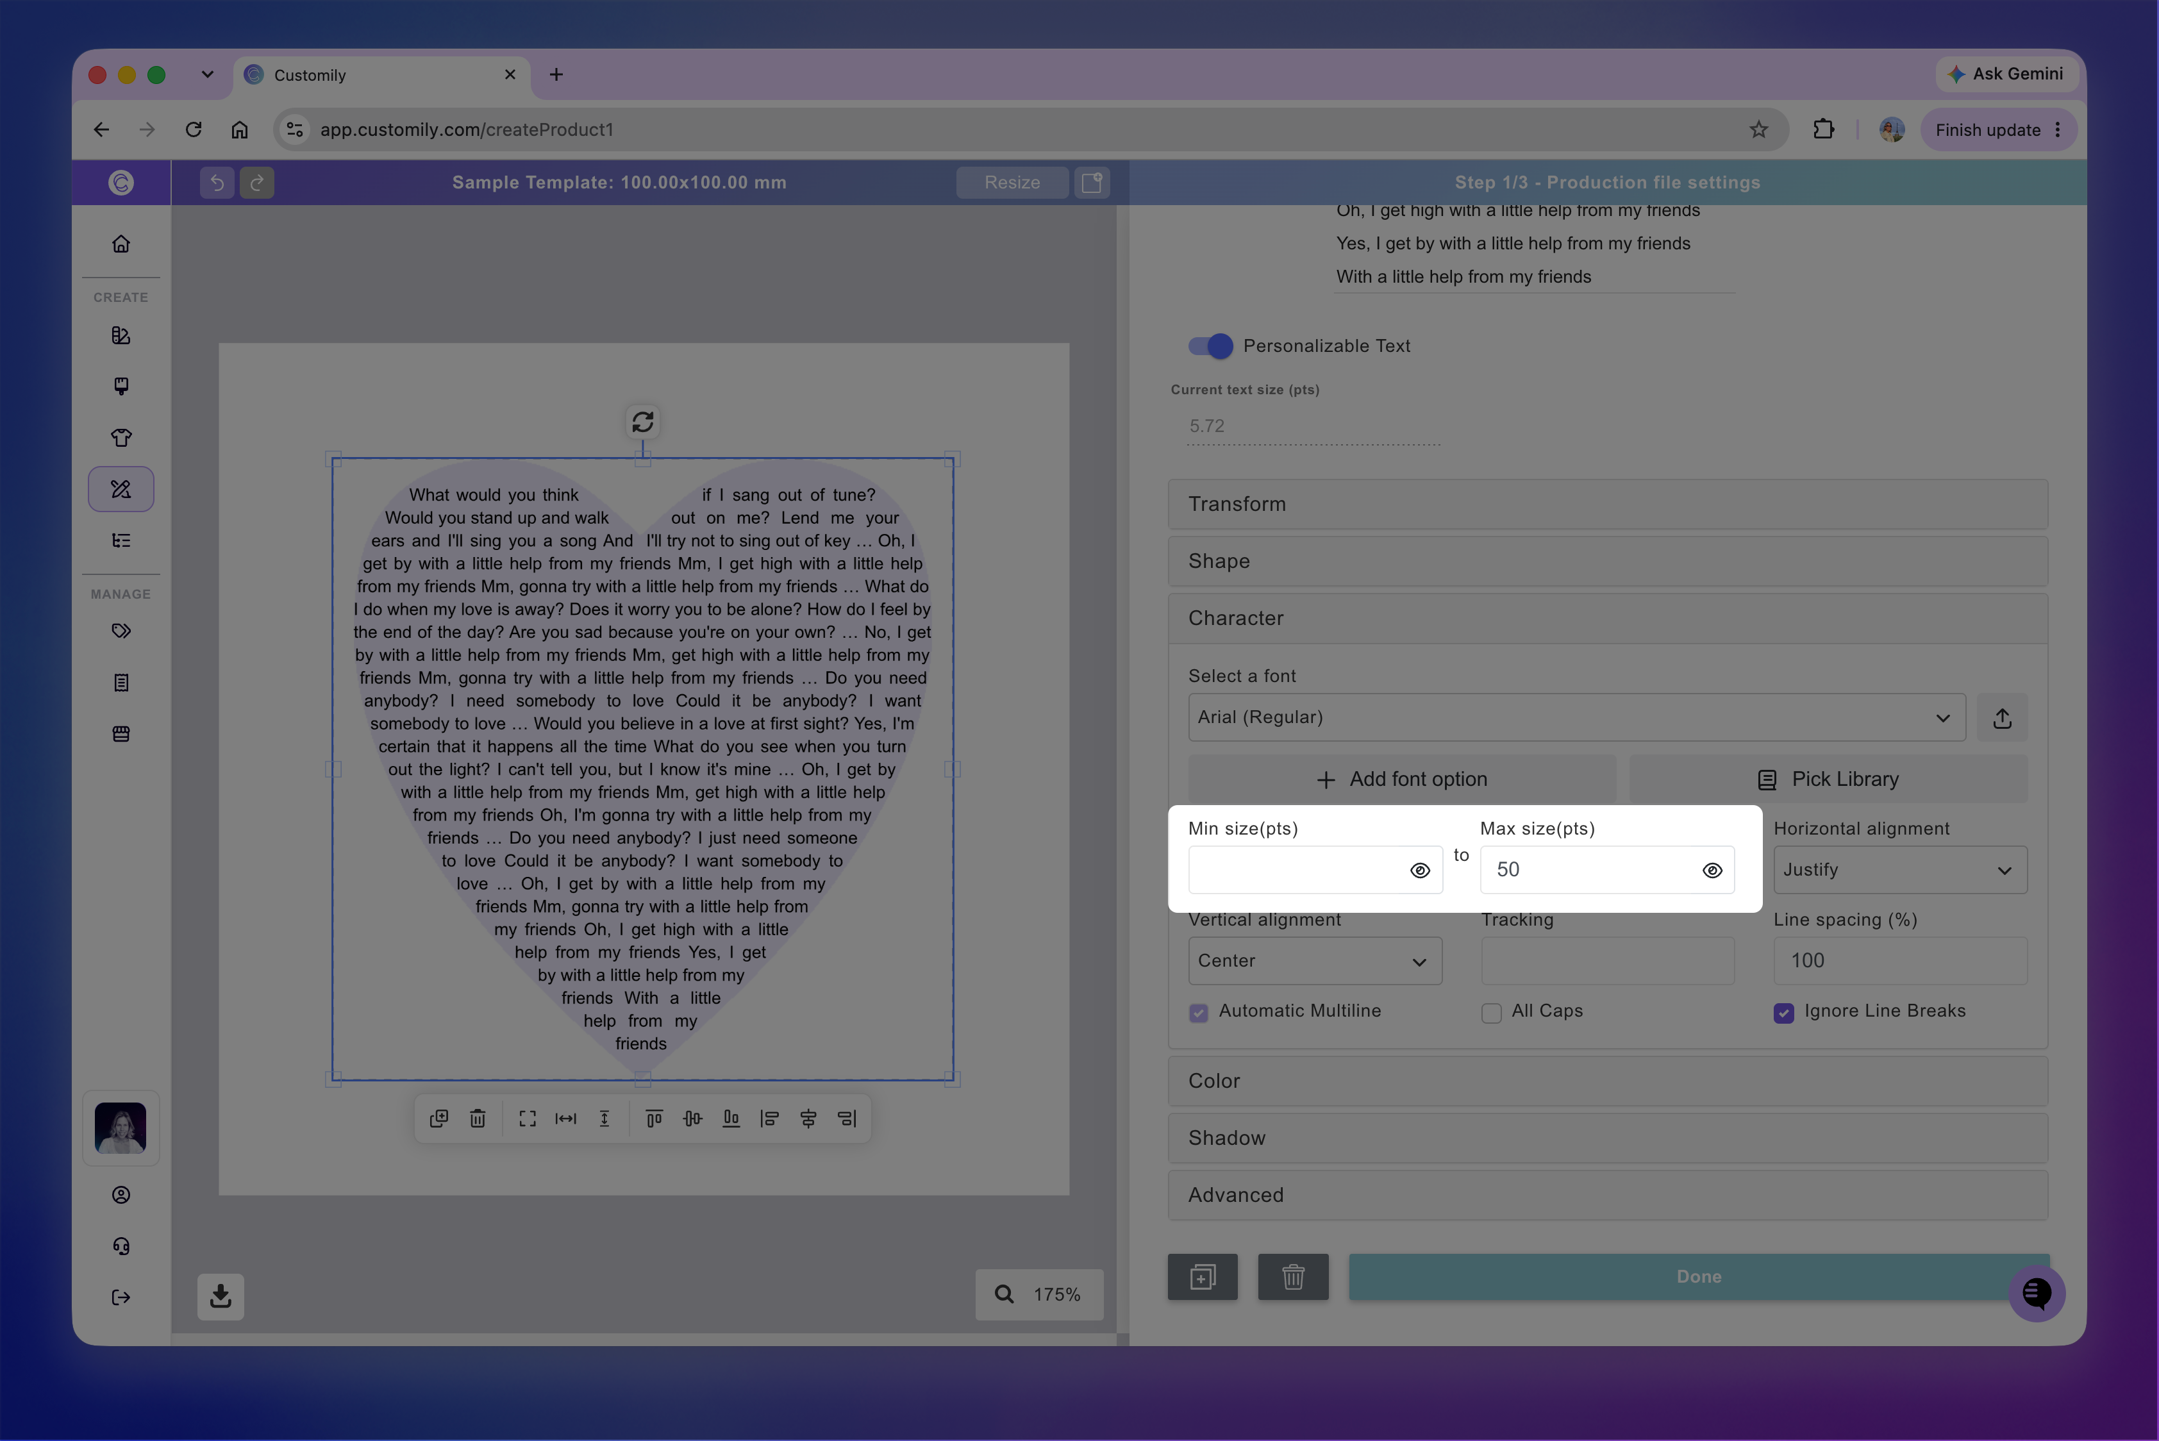The width and height of the screenshot is (2159, 1441).
Task: Open the price tags icon under Manage
Action: click(x=121, y=631)
